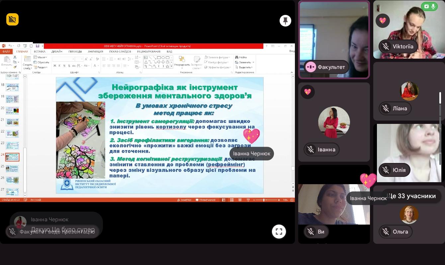Open the font name combo box
This screenshot has width=445, height=265.
[x=63, y=59]
